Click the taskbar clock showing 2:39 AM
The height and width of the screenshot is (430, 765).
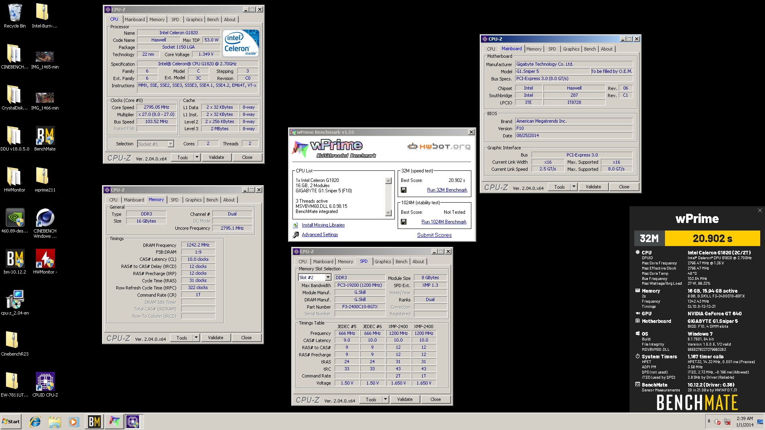745,422
